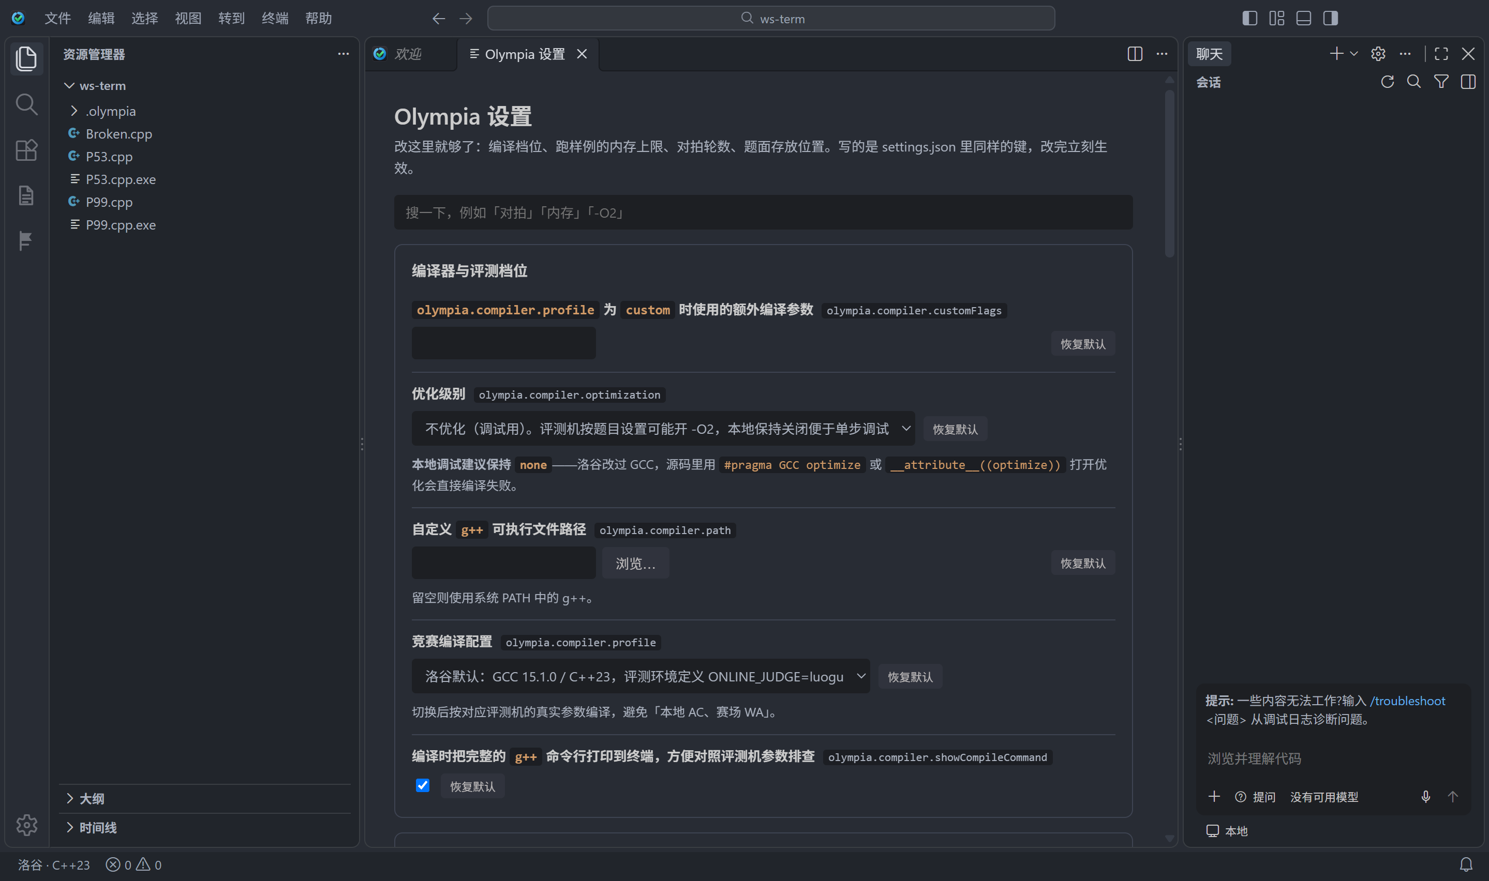
Task: Uncheck the showCompileCommand checkbox
Action: pyautogui.click(x=422, y=785)
